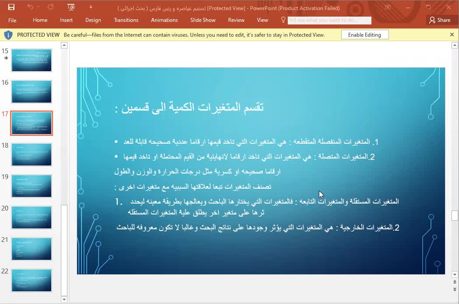Click main slide area scroll down arrow
Image resolution: width=459 pixels, height=304 pixels.
pos(455,274)
